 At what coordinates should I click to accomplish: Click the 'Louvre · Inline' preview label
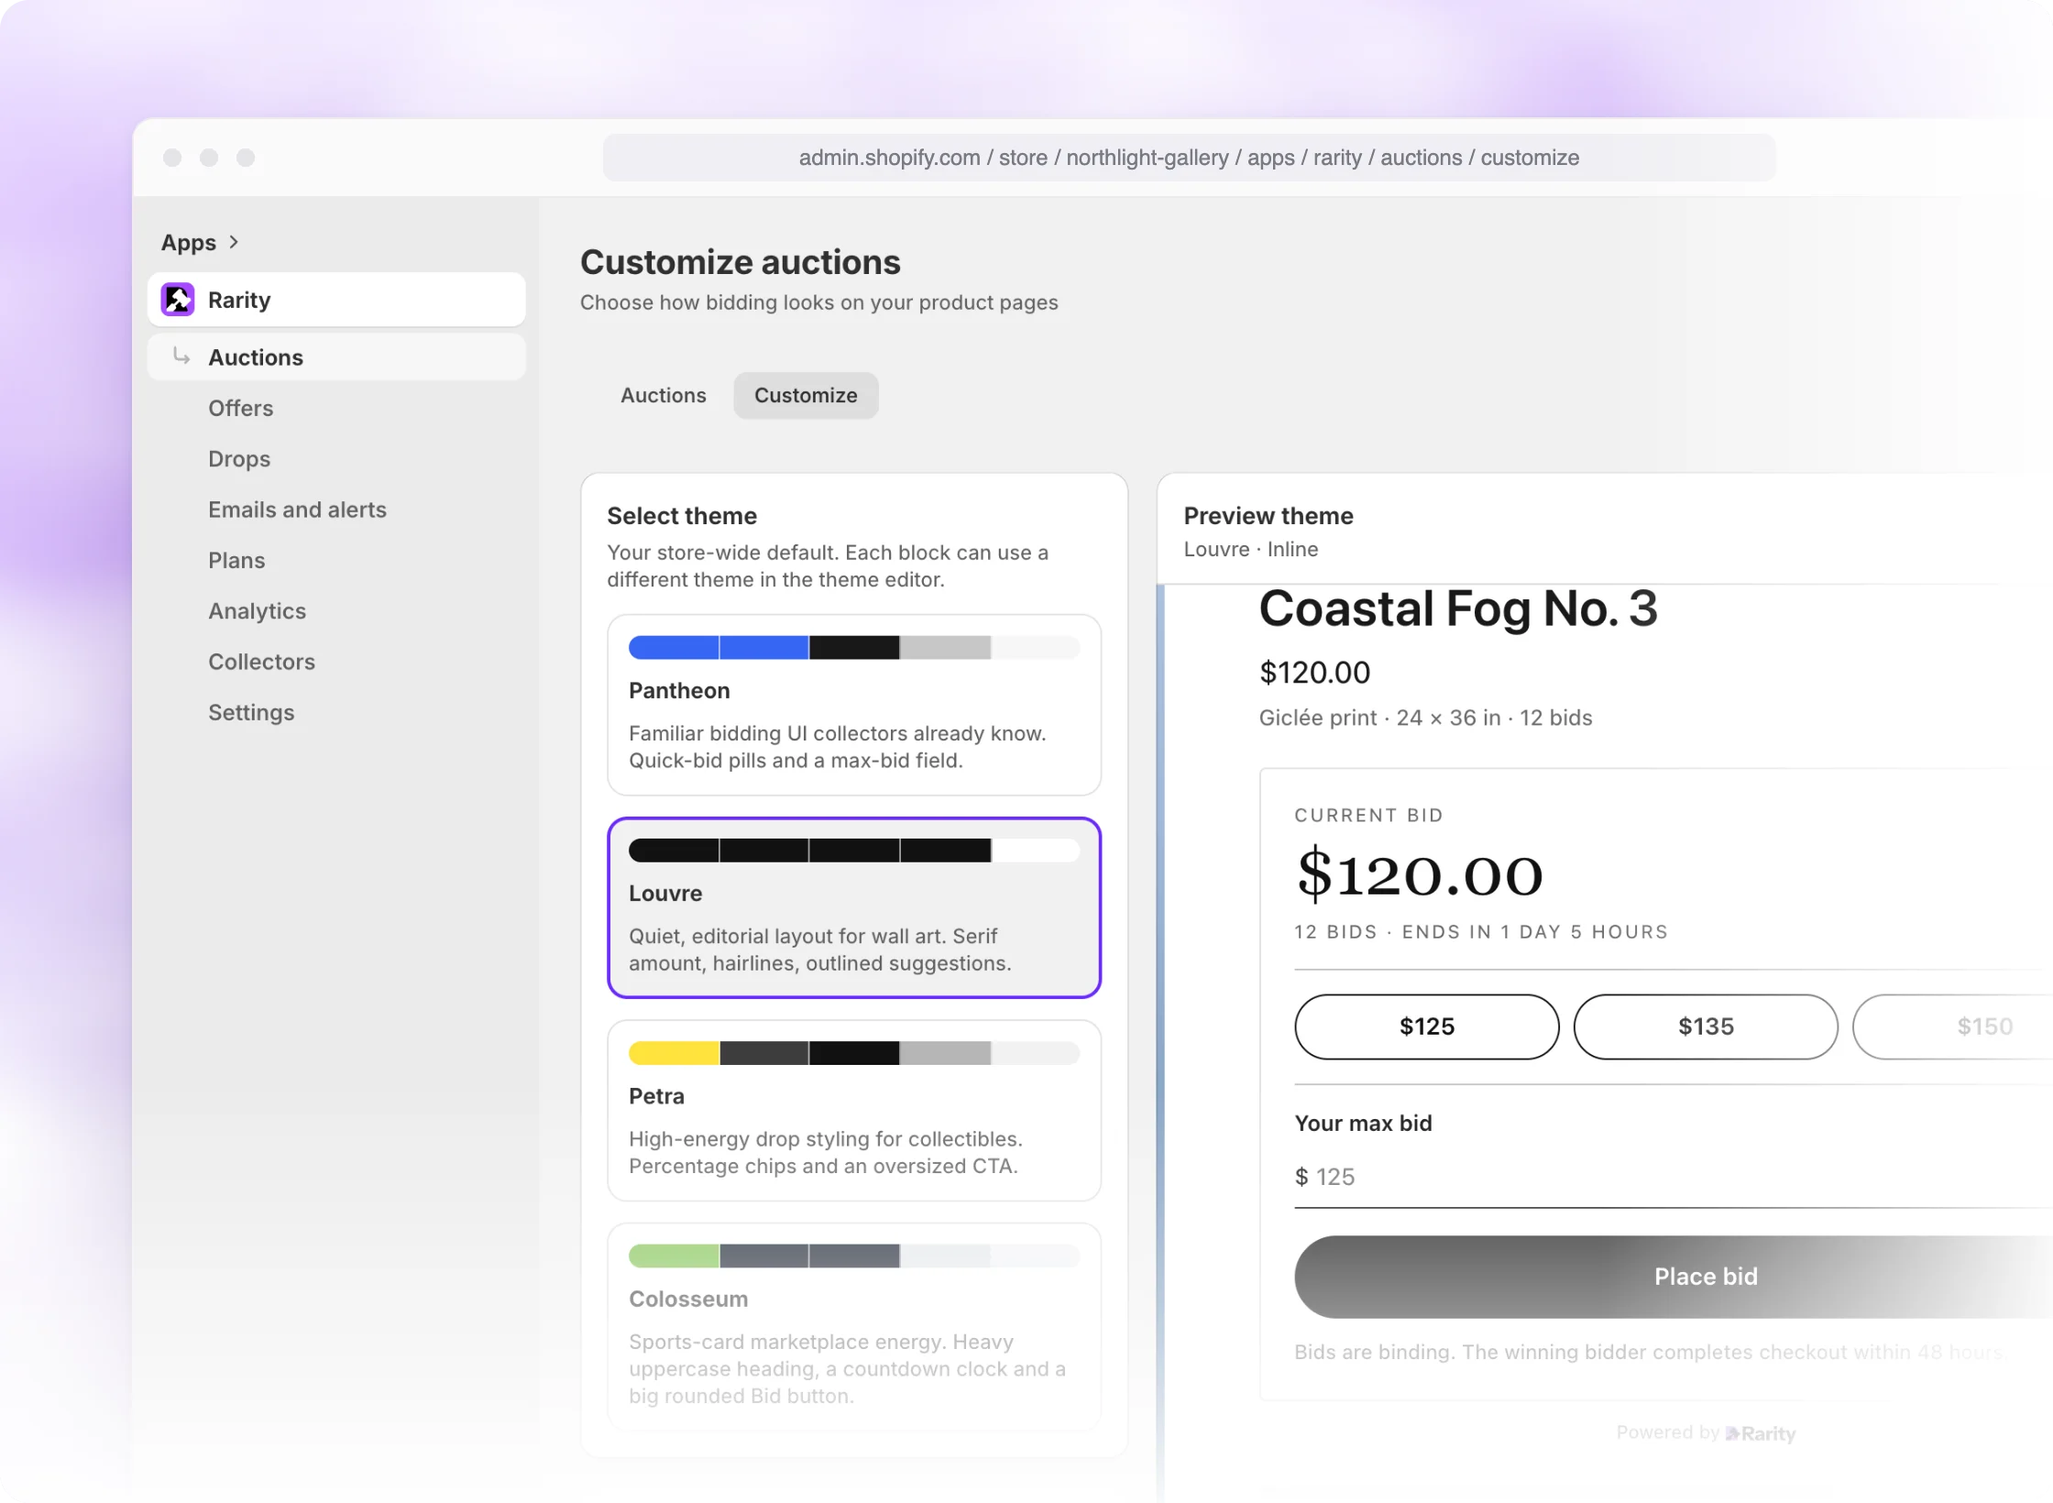[1251, 549]
